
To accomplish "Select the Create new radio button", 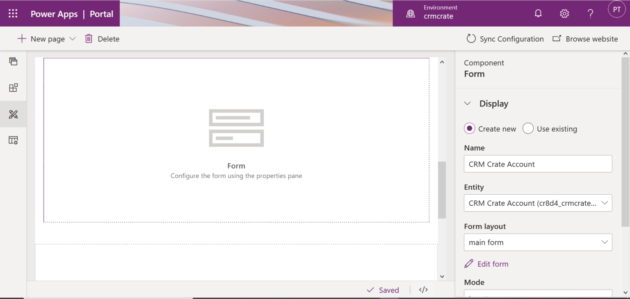I will pos(469,128).
